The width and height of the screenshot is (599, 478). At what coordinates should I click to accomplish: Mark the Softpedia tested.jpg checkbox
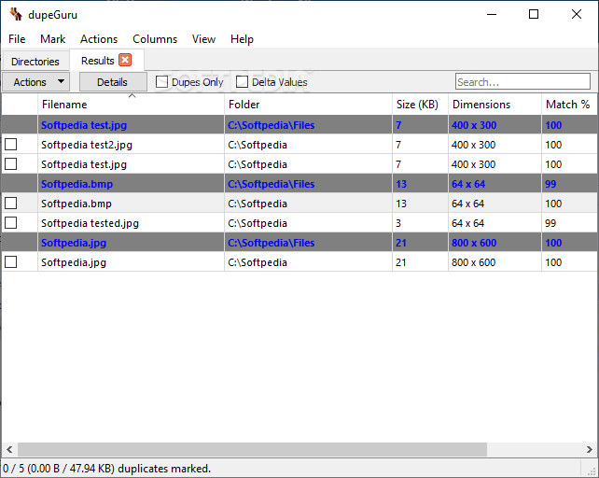(10, 222)
